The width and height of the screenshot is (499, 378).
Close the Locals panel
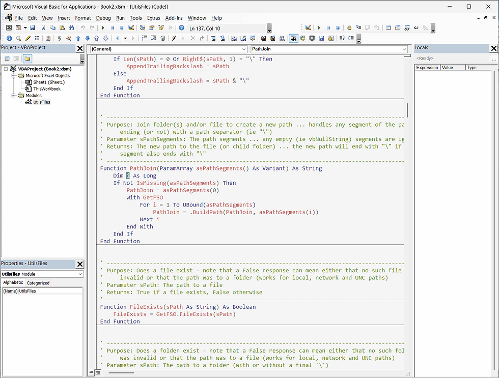[x=493, y=48]
